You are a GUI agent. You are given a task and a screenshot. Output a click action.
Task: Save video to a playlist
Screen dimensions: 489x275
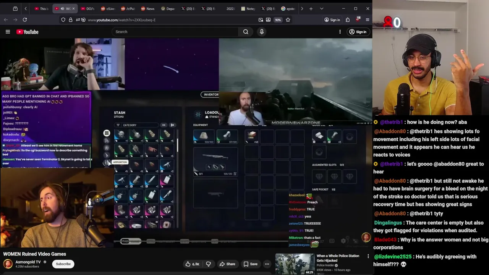coord(251,264)
